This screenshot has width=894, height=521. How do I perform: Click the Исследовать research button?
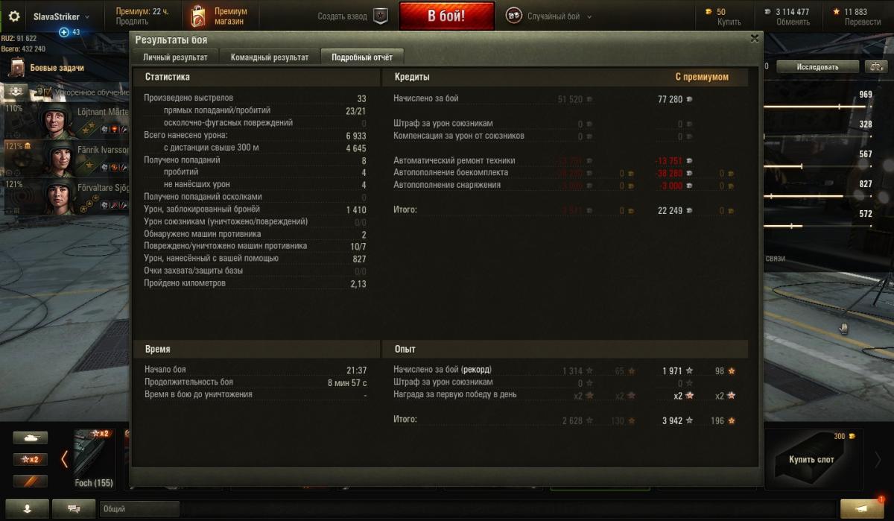click(817, 66)
